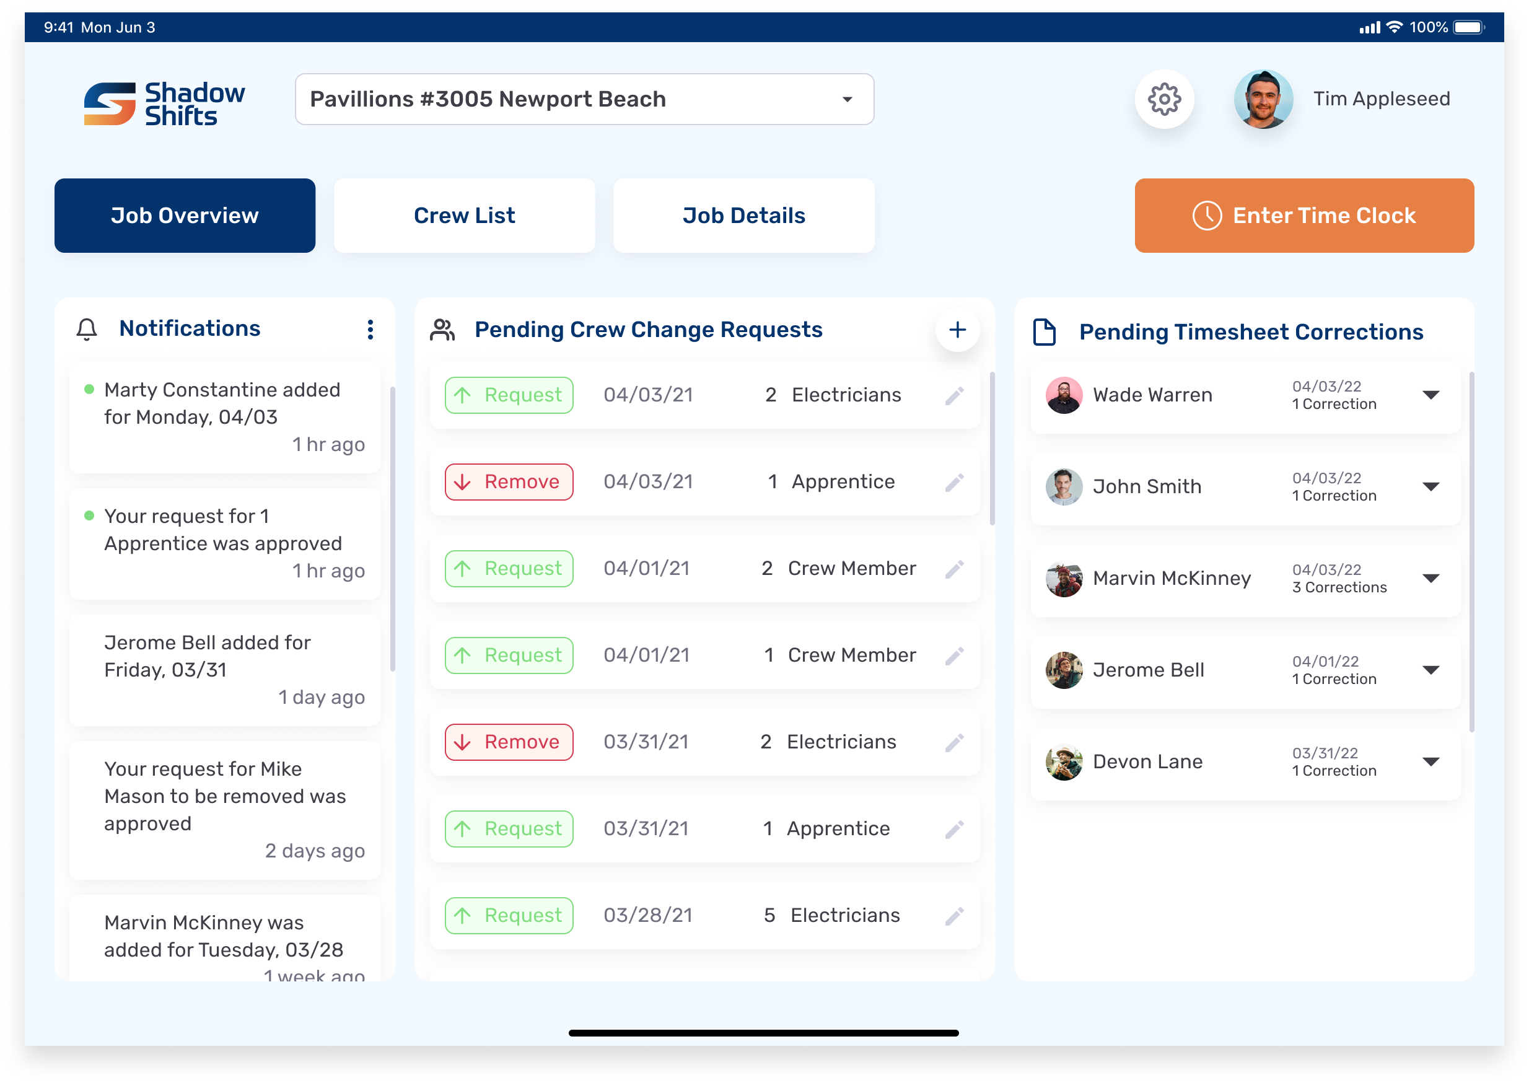The width and height of the screenshot is (1529, 1083).
Task: Click Request for 5 Electricians on 03/28/21
Action: click(x=508, y=915)
